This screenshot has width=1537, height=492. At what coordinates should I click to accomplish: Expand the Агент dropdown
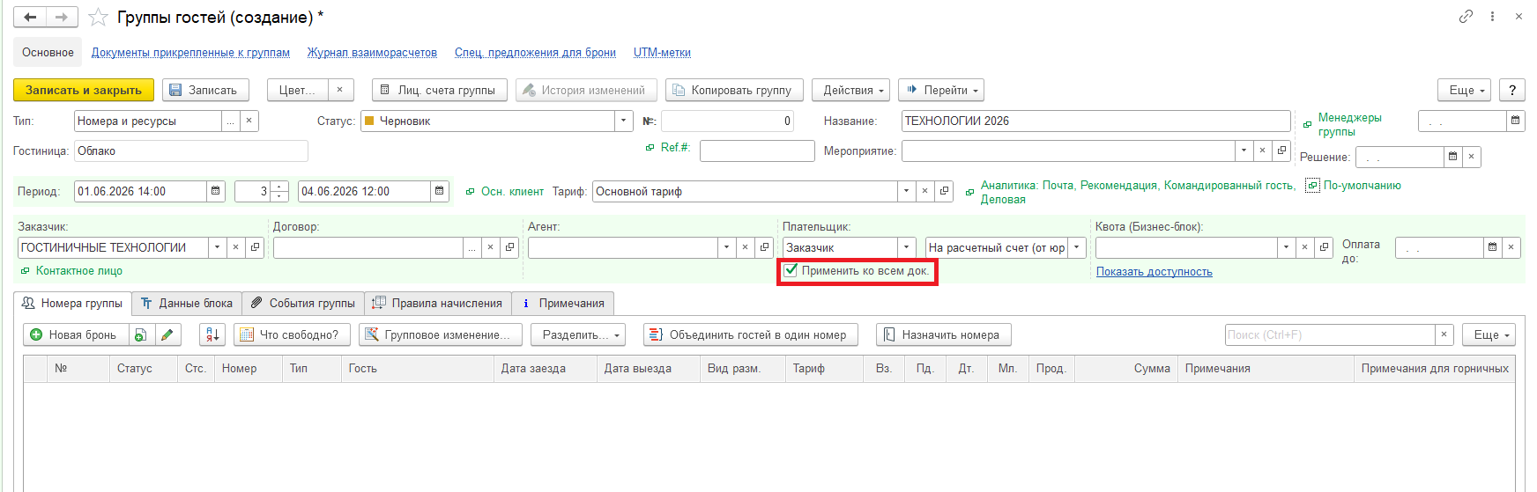pyautogui.click(x=726, y=247)
